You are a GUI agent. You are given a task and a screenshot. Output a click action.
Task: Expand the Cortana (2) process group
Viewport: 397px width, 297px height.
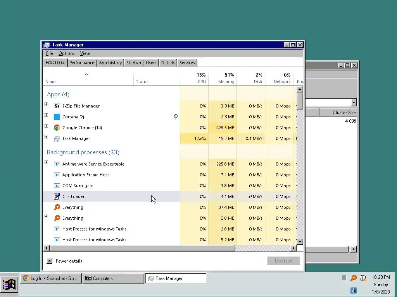coord(47,115)
